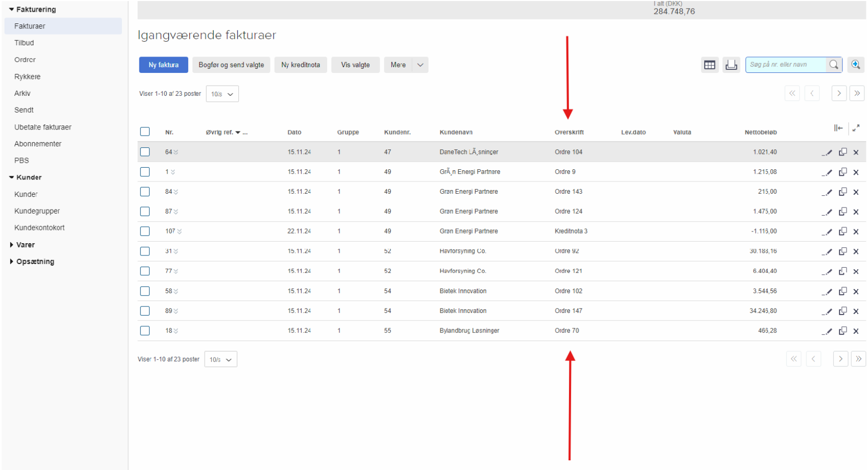Image resolution: width=867 pixels, height=470 pixels.
Task: Click the export/download icon in toolbar
Action: 731,65
